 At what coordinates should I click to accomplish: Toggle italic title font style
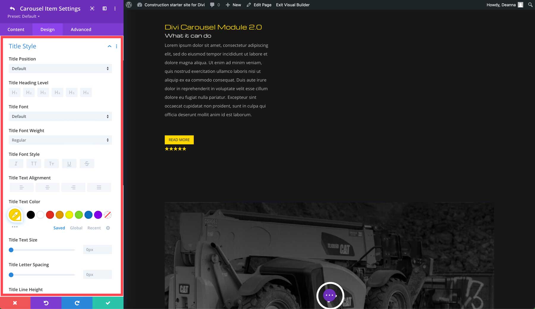tap(16, 164)
